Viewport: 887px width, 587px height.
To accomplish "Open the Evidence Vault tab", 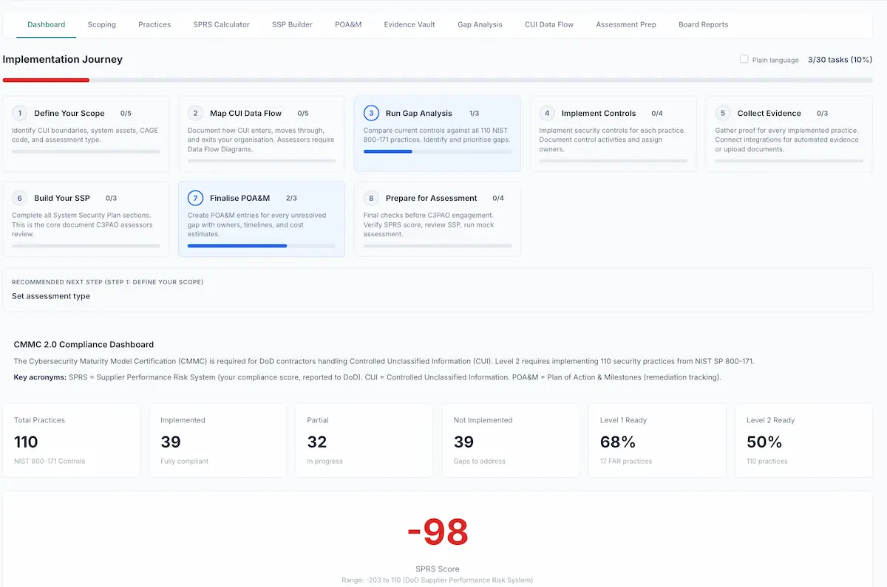I will point(409,24).
